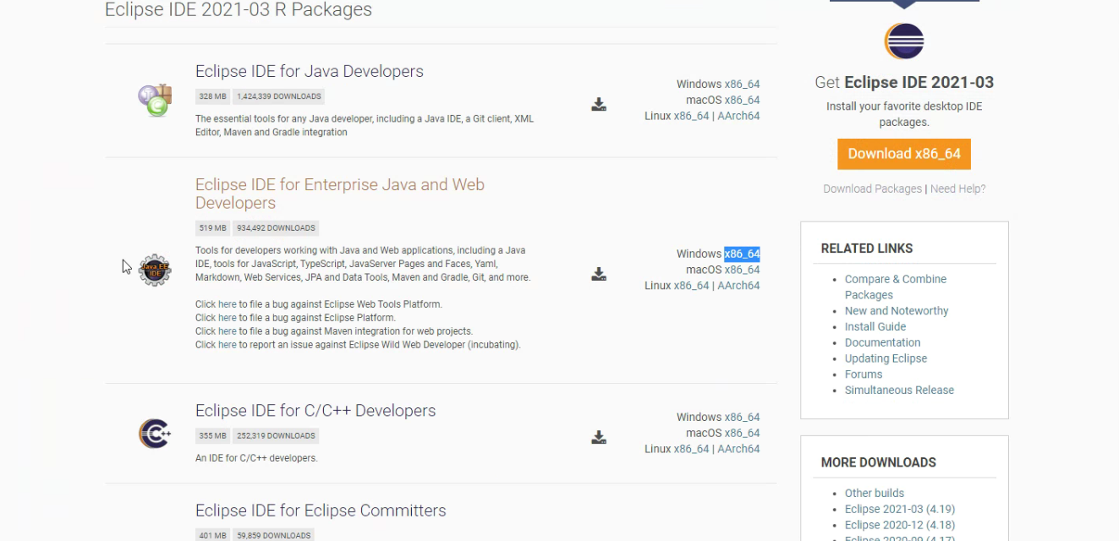
Task: Download Java Developers Linux AArch64
Action: pos(738,116)
